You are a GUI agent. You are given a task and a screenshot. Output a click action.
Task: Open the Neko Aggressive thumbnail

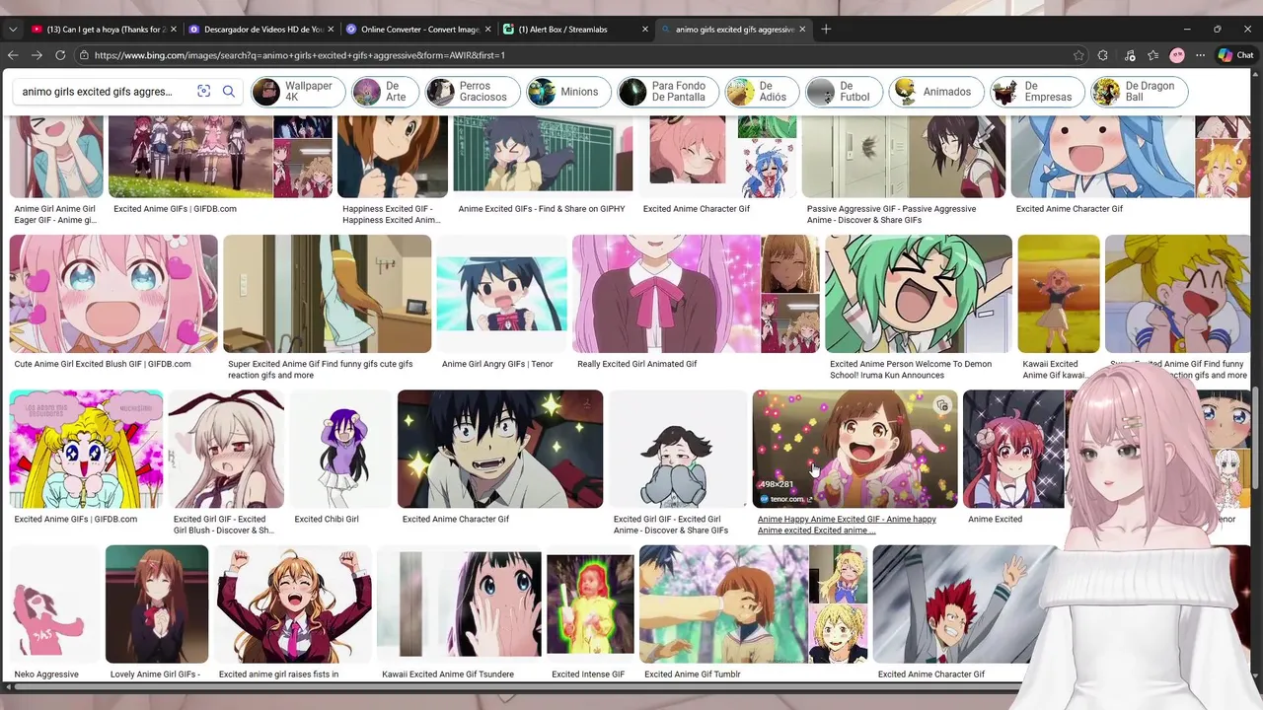click(55, 604)
